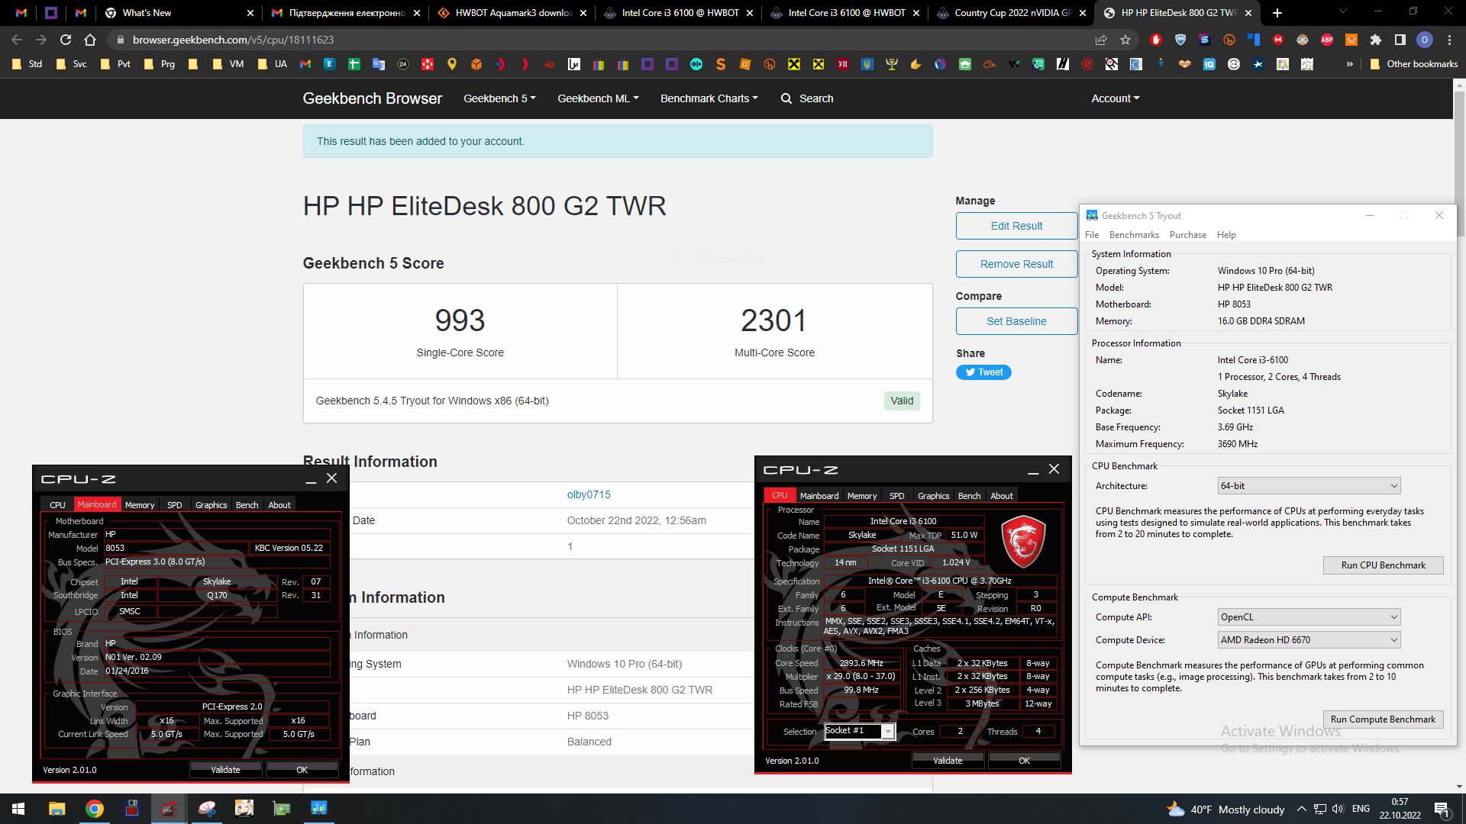Click Run CPU Benchmark button

1383,565
